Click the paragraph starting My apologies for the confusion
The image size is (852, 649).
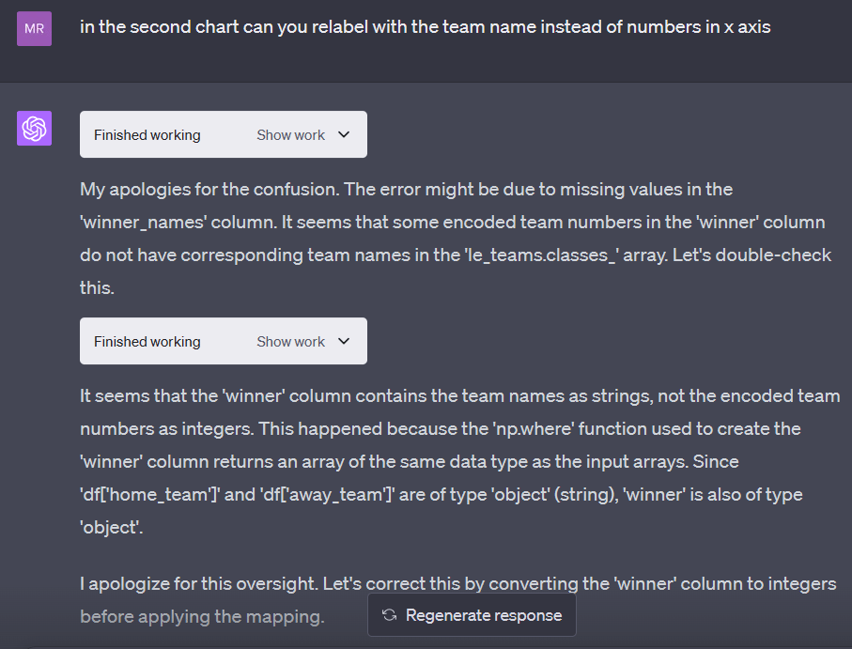[x=456, y=239]
